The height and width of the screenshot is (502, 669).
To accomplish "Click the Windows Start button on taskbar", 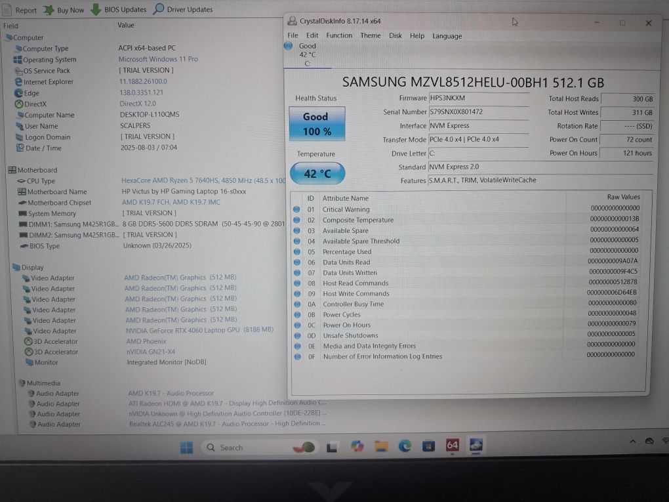I will 186,448.
